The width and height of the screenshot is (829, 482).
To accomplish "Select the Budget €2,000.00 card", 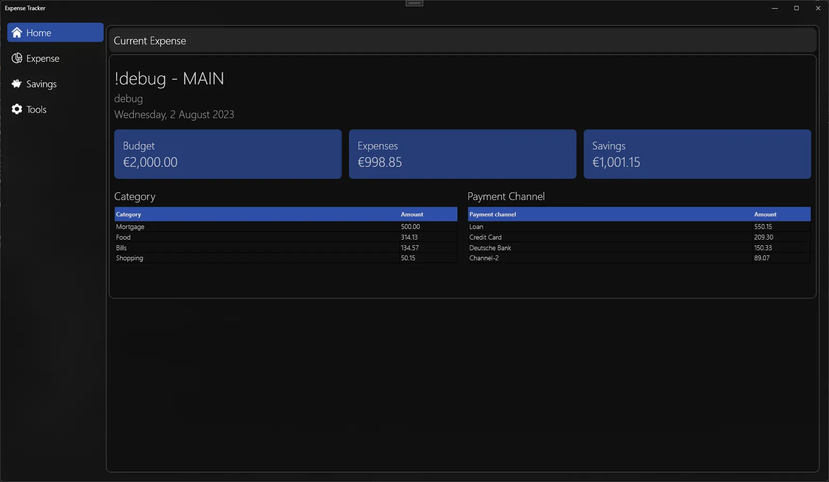I will [228, 154].
